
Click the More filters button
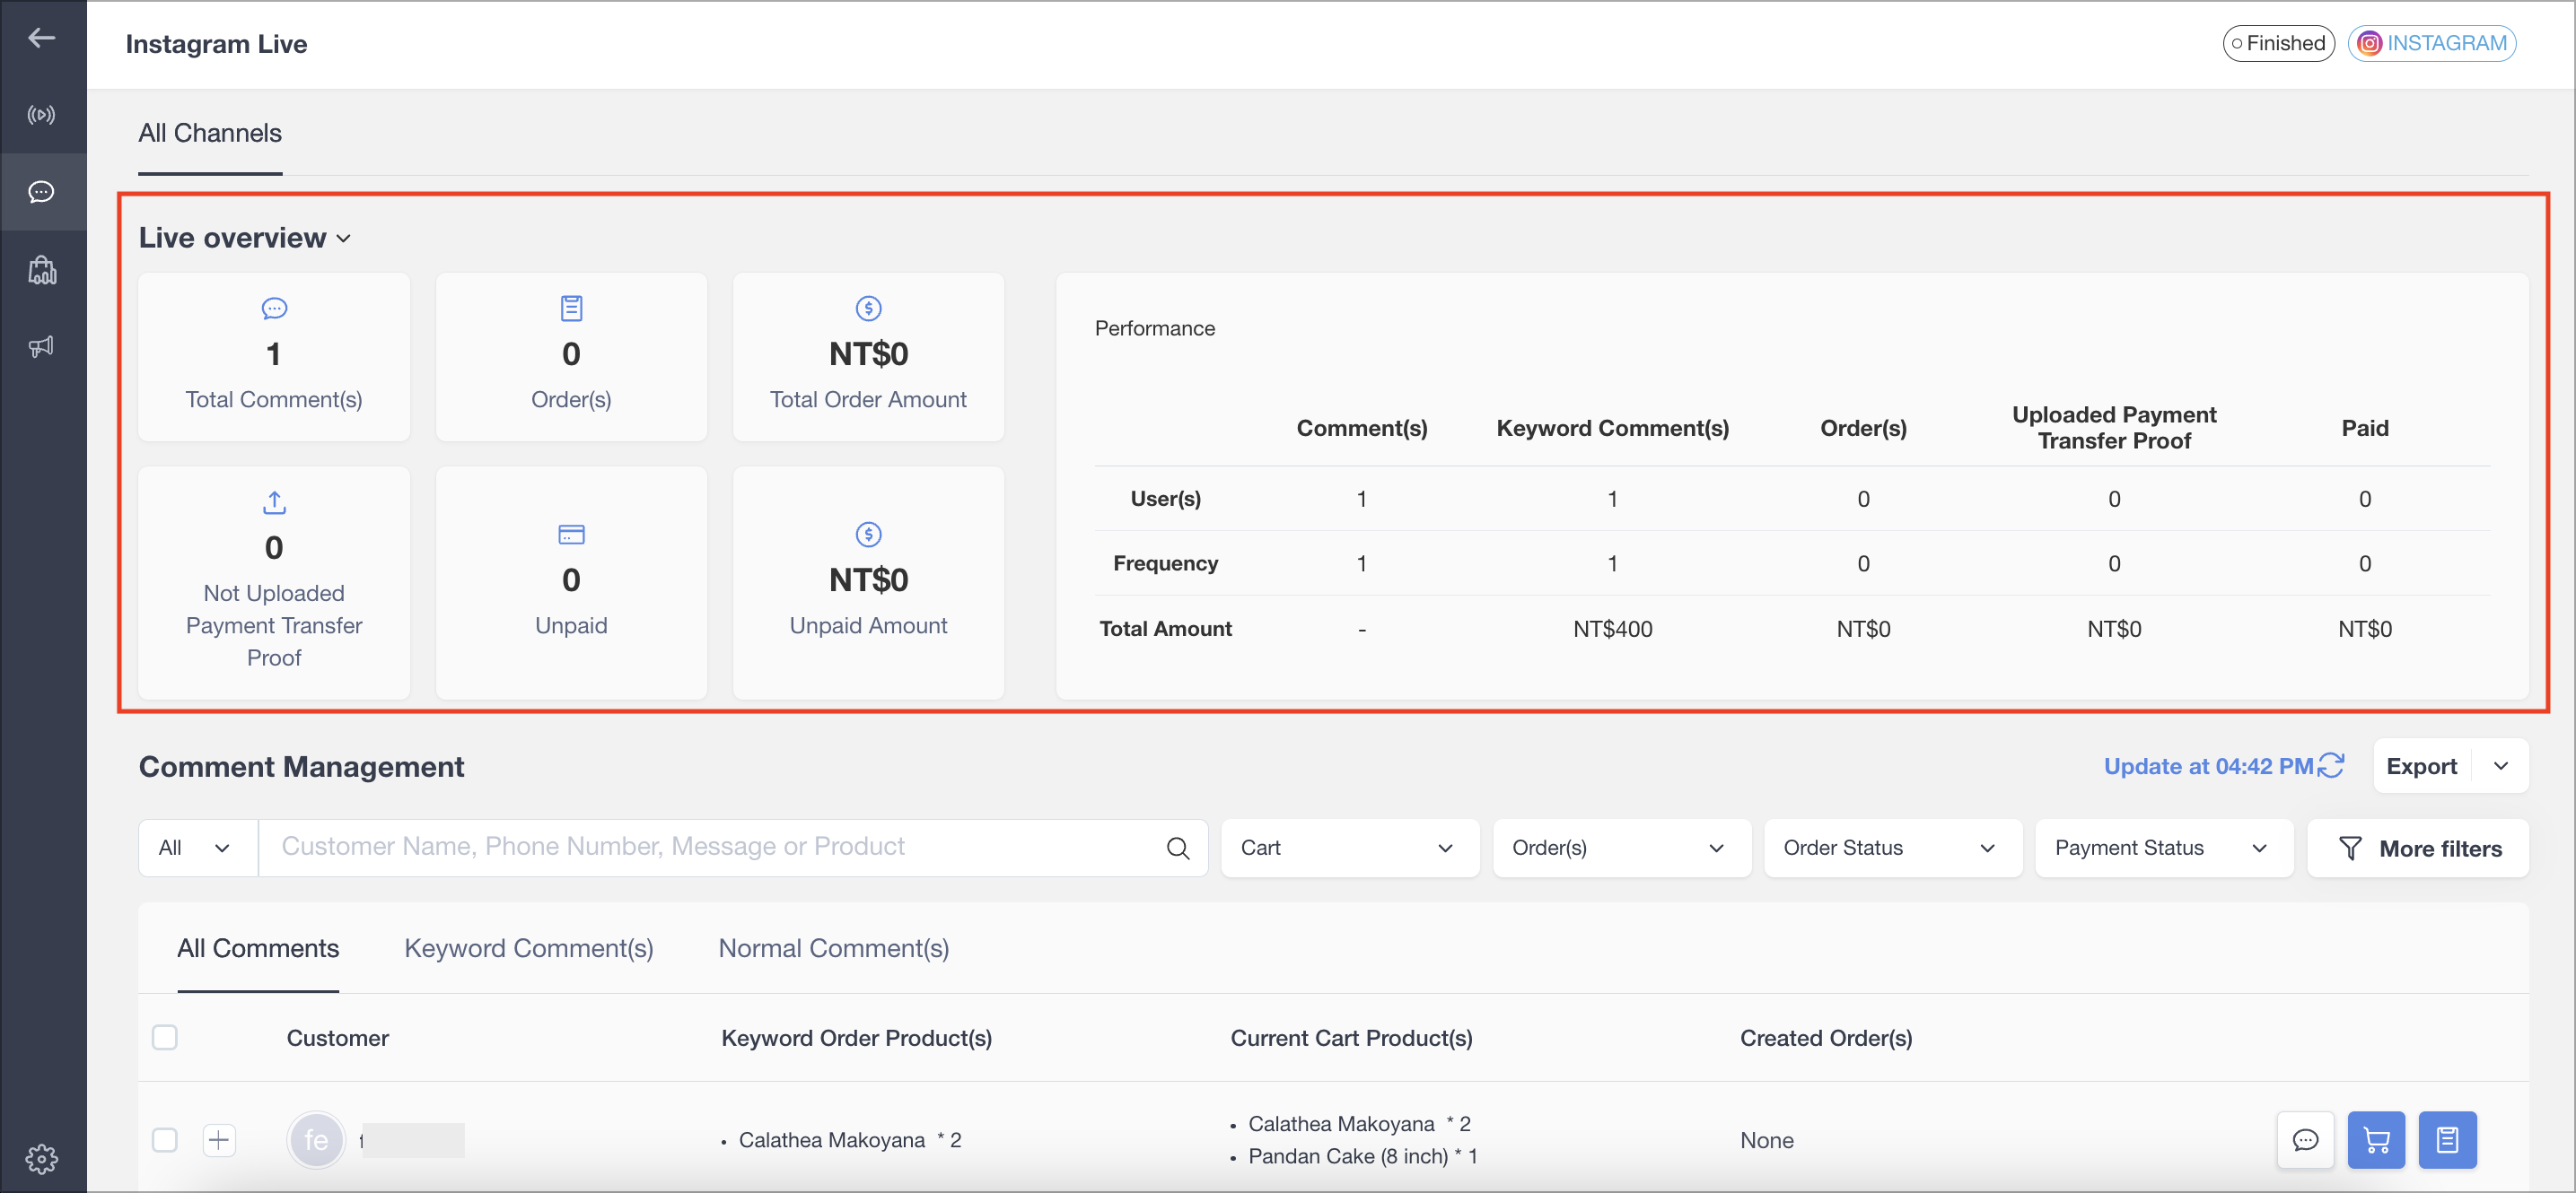pos(2418,849)
